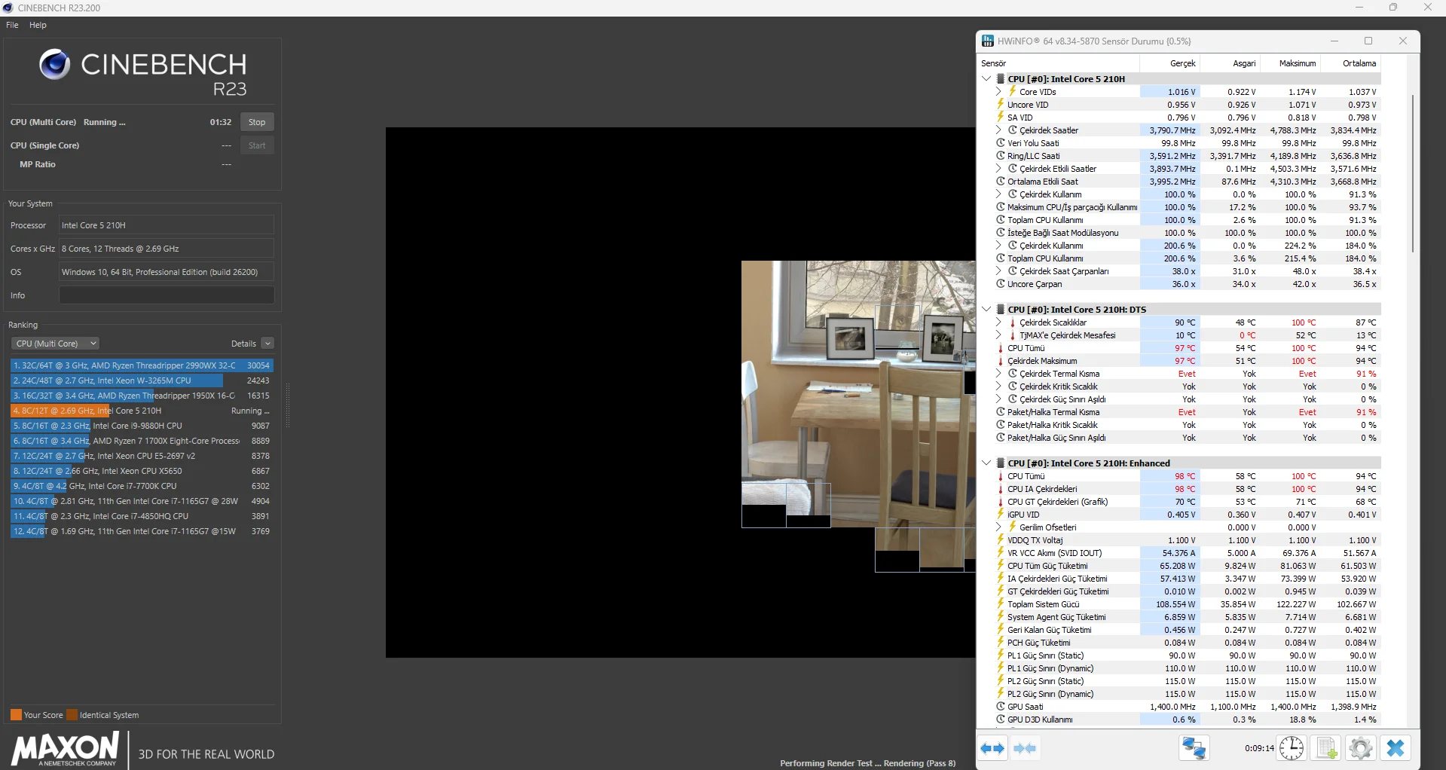Click HWiNFO collapse layout inward-arrows icon
The image size is (1446, 770).
1025,748
